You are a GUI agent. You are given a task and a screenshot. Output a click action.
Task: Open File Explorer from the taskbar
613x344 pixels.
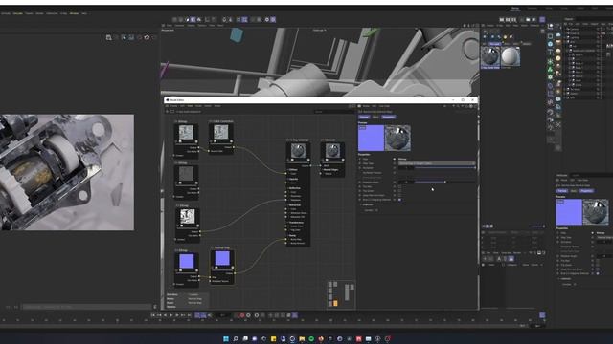pyautogui.click(x=302, y=339)
